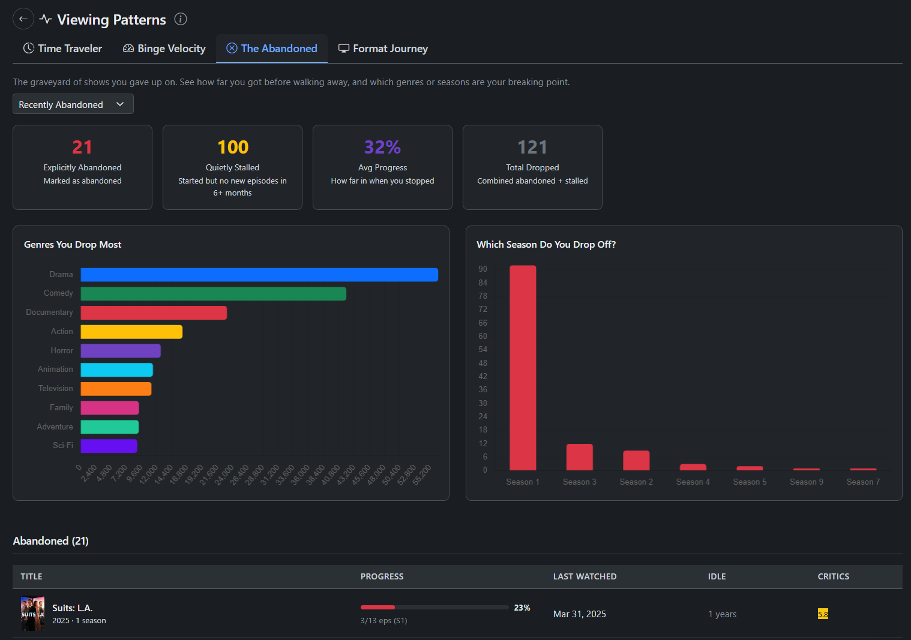Click the info icon beside Viewing Patterns
This screenshot has width=911, height=640.
point(181,19)
